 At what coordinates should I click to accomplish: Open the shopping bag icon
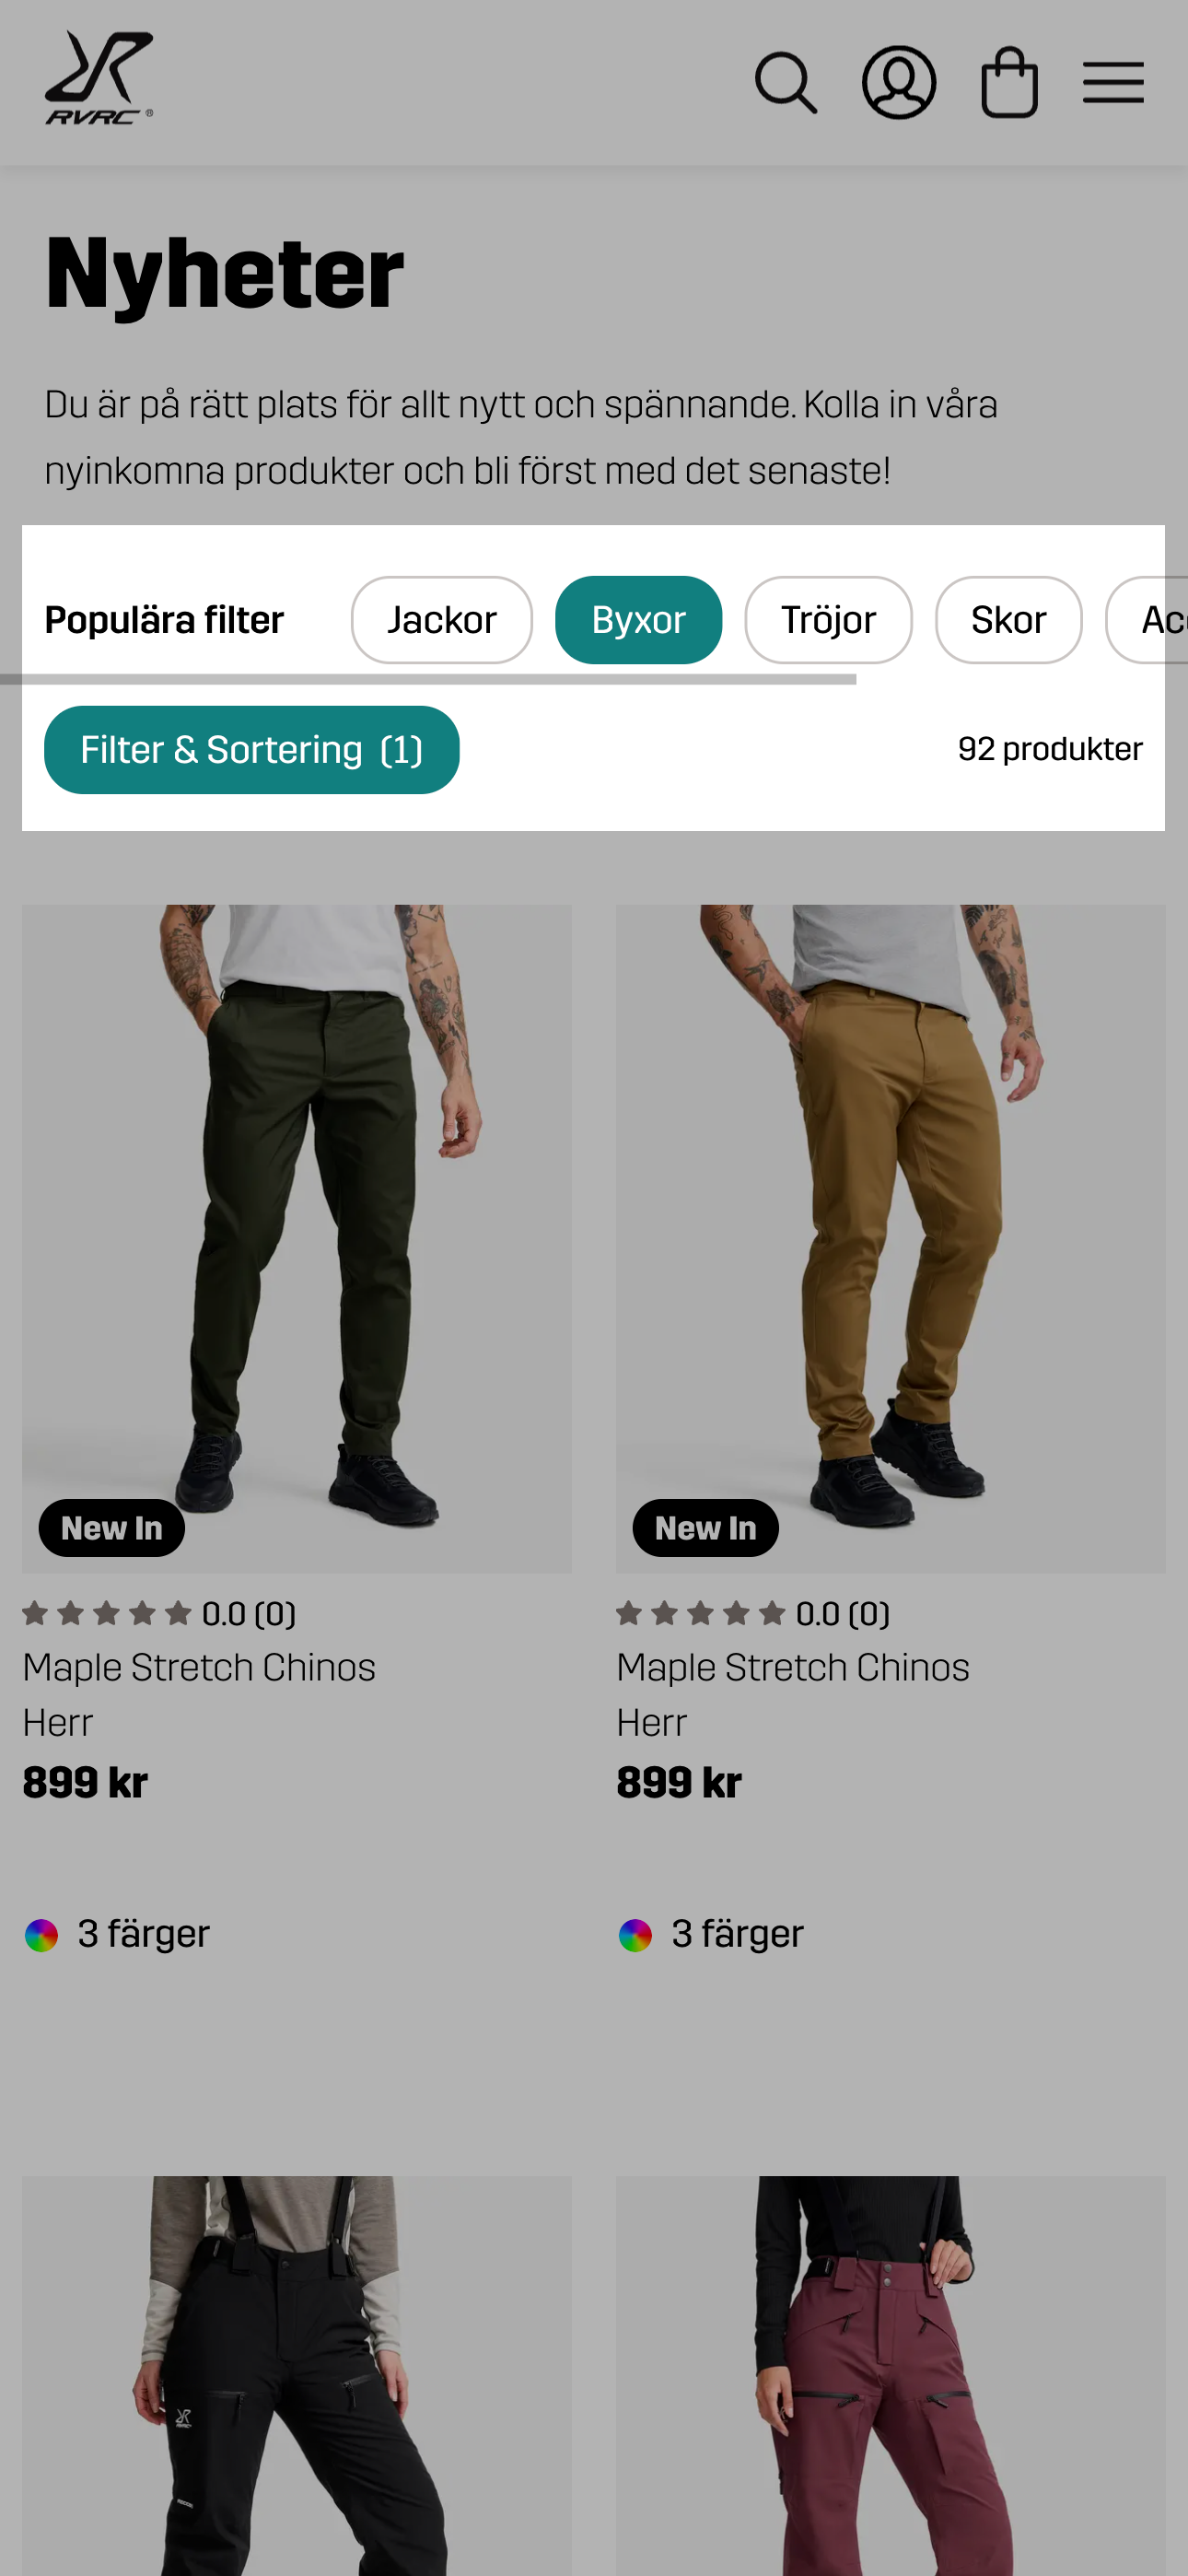tap(1008, 83)
